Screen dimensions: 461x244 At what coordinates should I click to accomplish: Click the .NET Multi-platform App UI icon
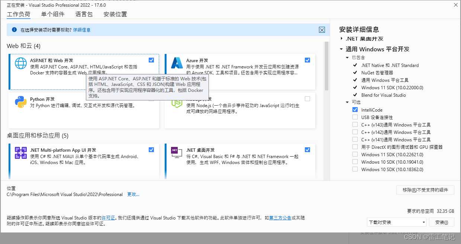pos(21,153)
